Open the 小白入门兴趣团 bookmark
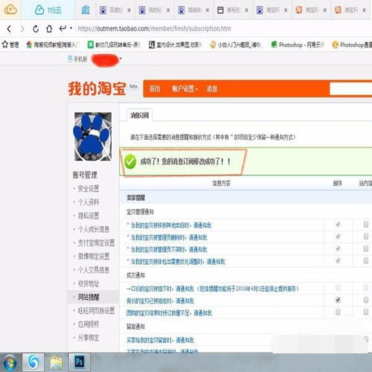 tap(236, 45)
